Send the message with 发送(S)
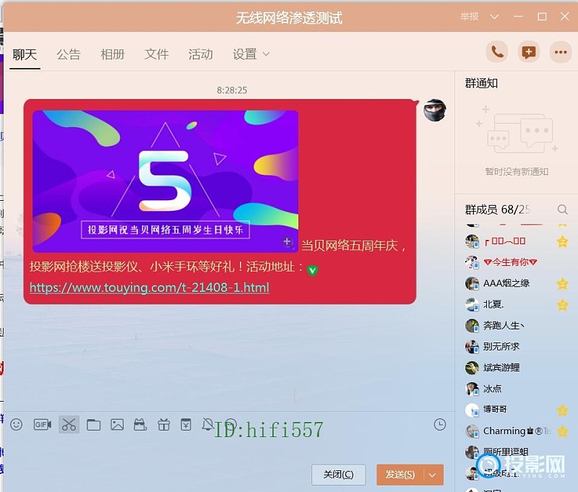The image size is (578, 492). [400, 475]
